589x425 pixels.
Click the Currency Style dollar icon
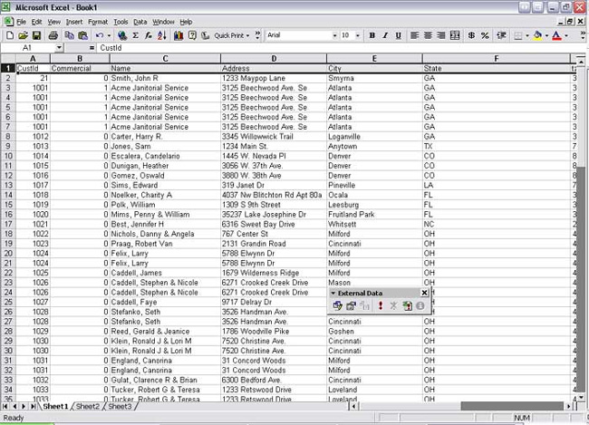470,35
